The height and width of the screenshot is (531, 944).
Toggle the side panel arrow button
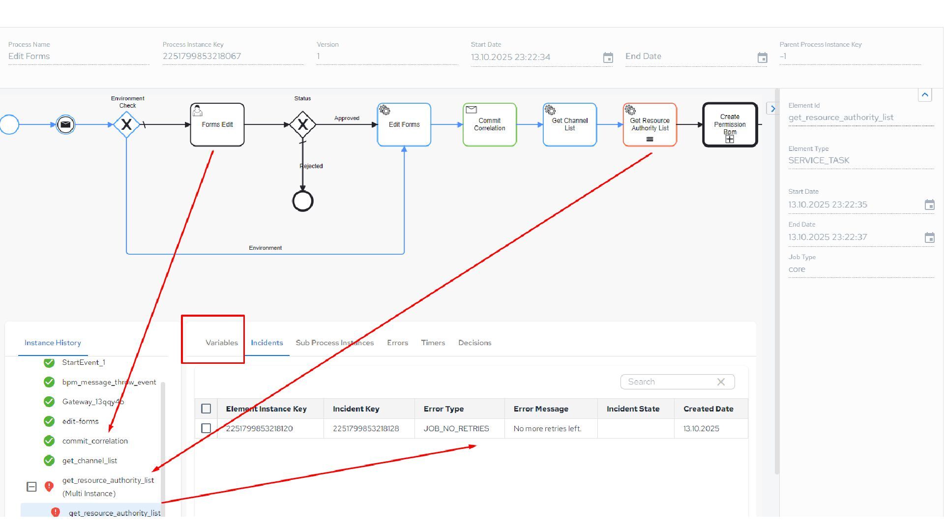click(x=772, y=109)
